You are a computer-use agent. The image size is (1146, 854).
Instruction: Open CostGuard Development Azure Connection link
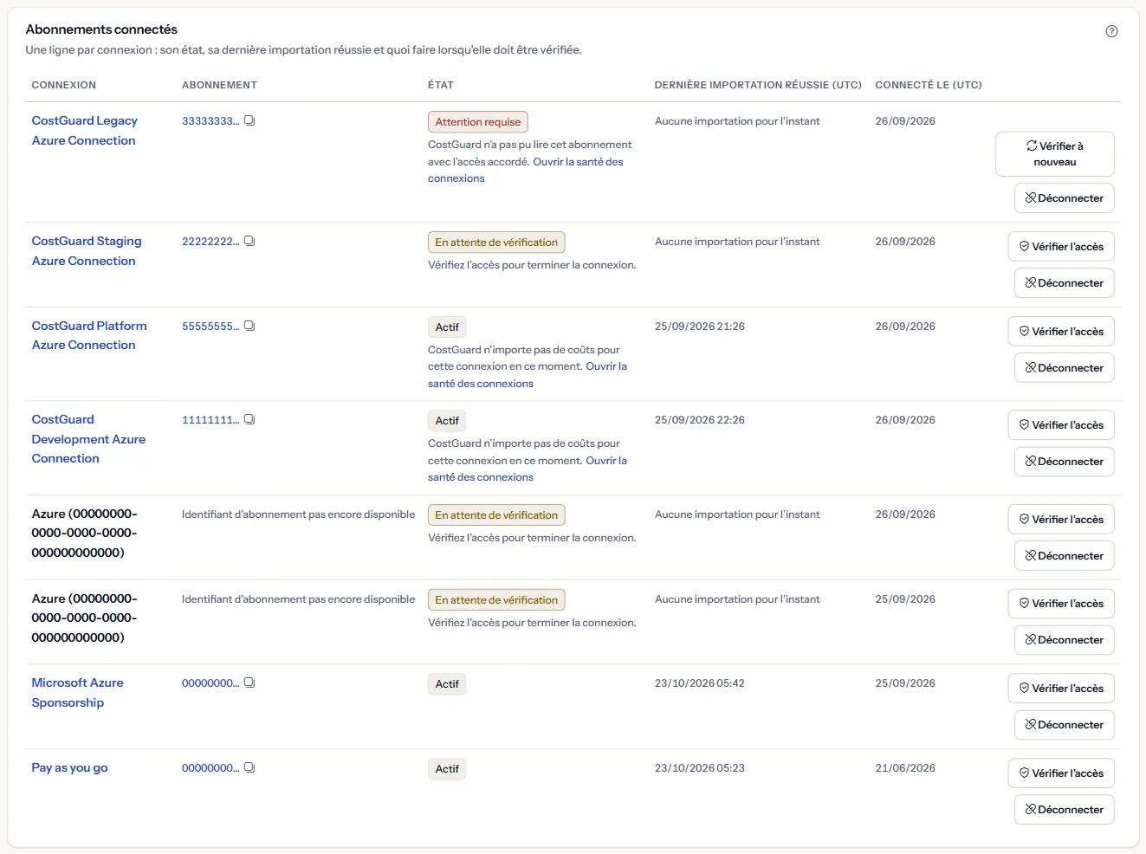coord(88,439)
